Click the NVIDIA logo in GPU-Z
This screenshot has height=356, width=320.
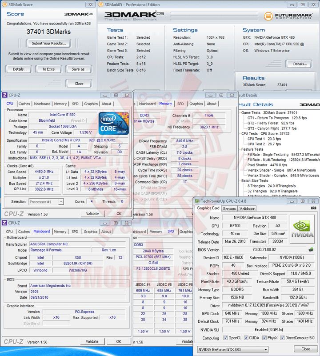tap(302, 229)
